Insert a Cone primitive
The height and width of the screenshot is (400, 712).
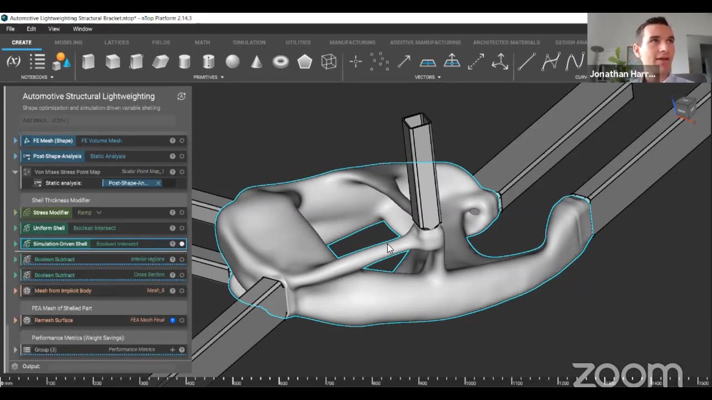[256, 61]
